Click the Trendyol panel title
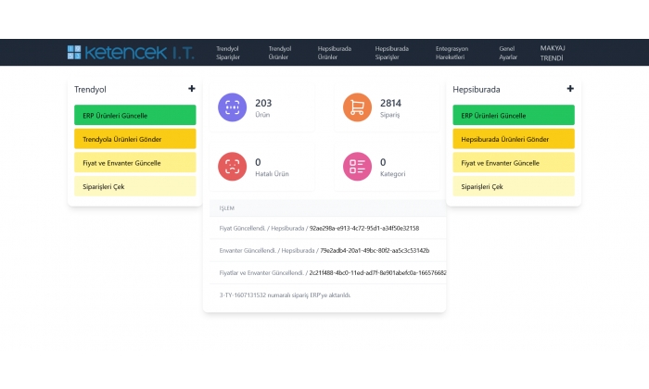 (x=90, y=89)
